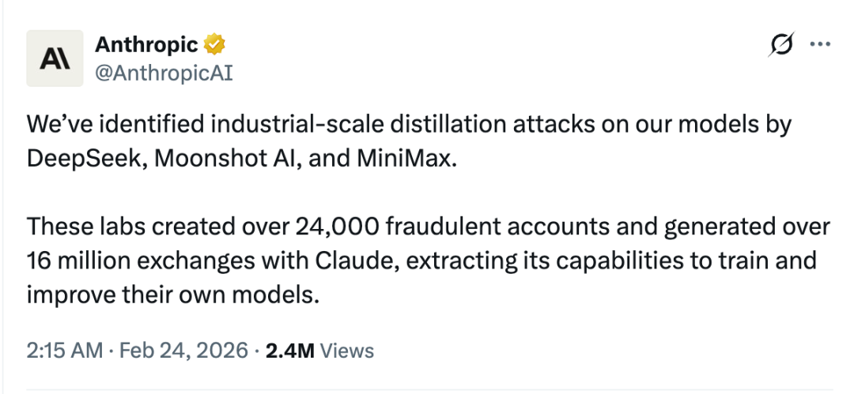Click the Views label

(347, 350)
